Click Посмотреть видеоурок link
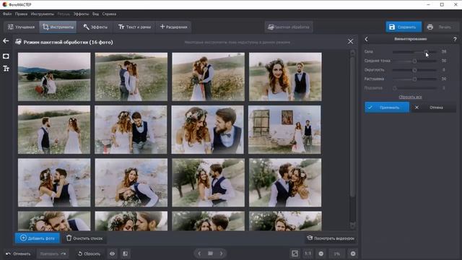 click(x=331, y=238)
